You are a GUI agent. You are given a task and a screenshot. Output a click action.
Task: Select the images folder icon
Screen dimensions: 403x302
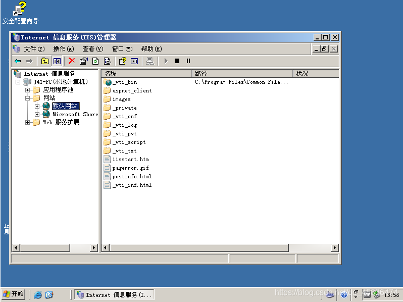tap(107, 99)
